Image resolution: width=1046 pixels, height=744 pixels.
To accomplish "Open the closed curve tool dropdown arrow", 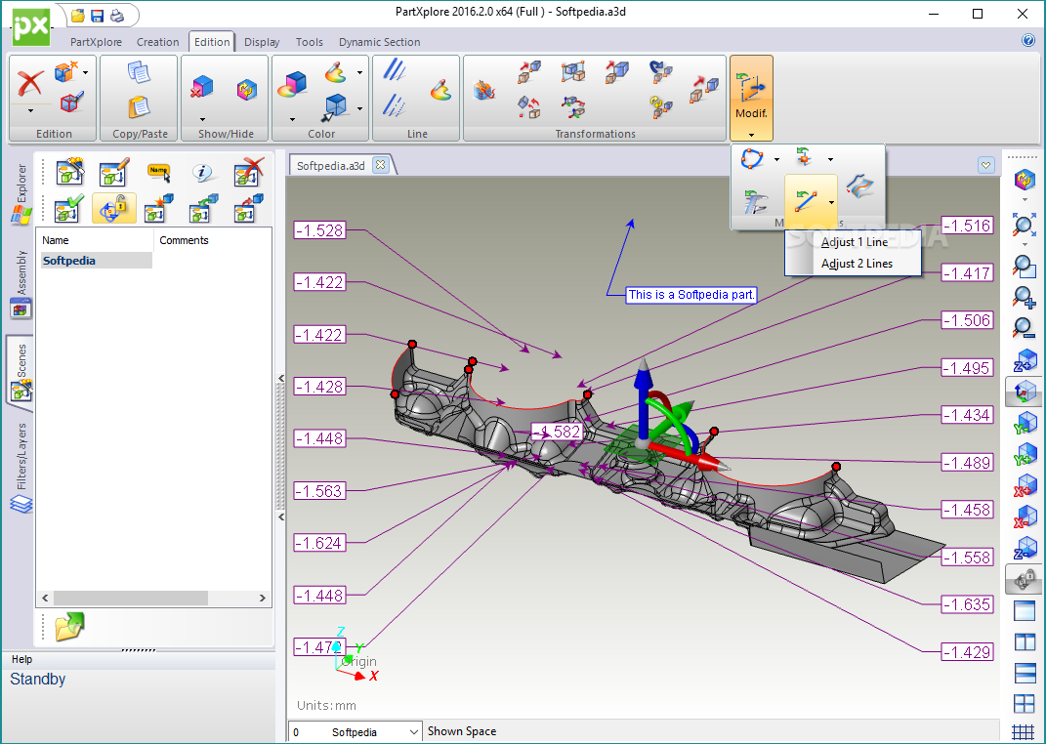I will [776, 159].
